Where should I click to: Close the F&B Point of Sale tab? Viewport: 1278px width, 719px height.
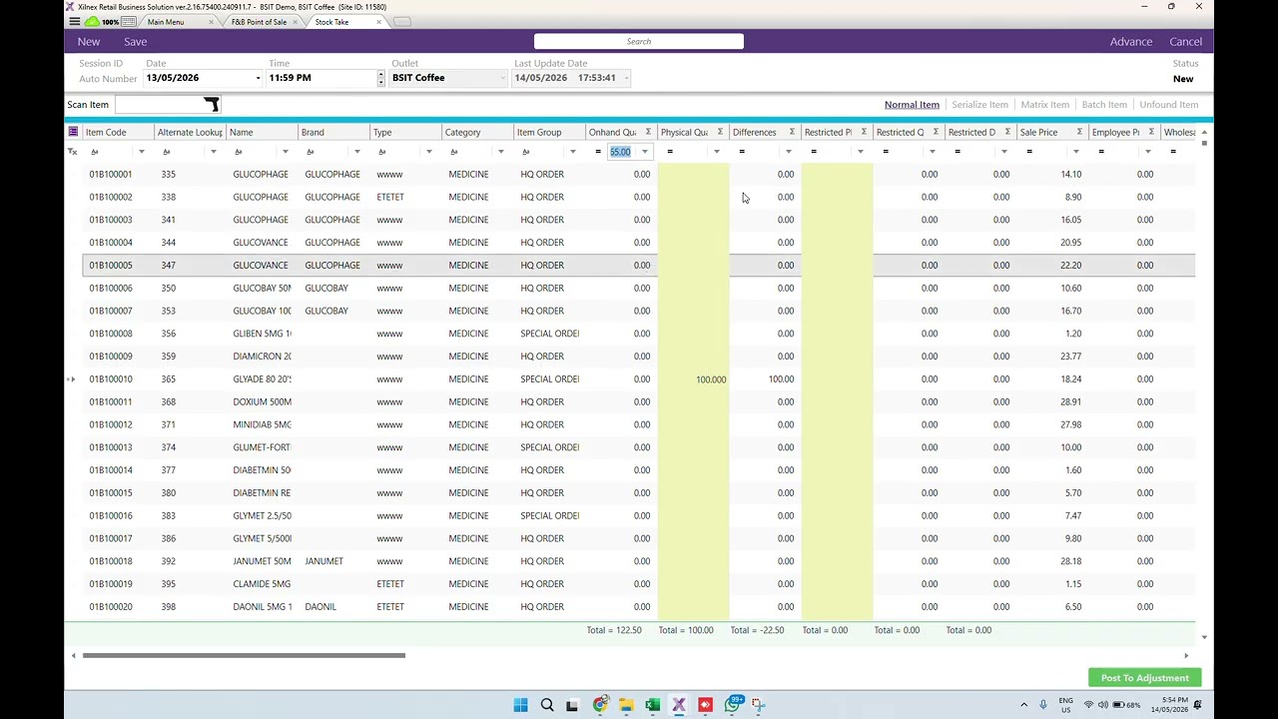tap(296, 22)
